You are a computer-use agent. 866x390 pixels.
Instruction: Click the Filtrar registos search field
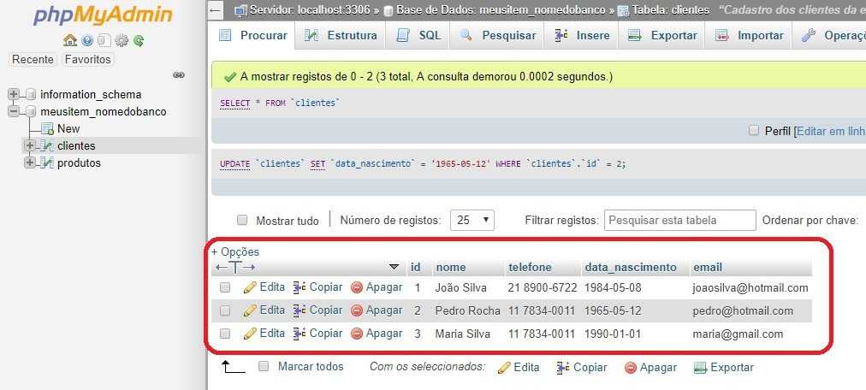(679, 220)
